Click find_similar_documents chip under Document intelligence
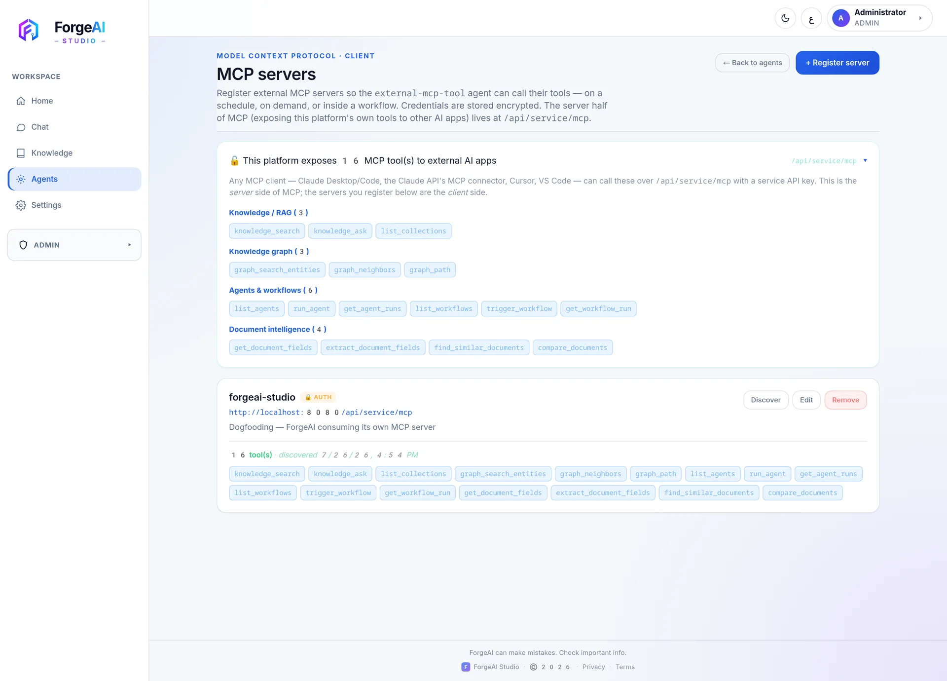 (x=479, y=348)
